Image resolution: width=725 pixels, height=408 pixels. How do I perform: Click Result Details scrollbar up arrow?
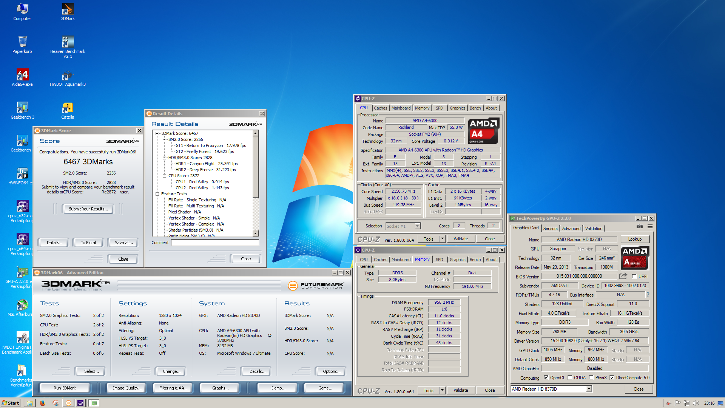[256, 133]
